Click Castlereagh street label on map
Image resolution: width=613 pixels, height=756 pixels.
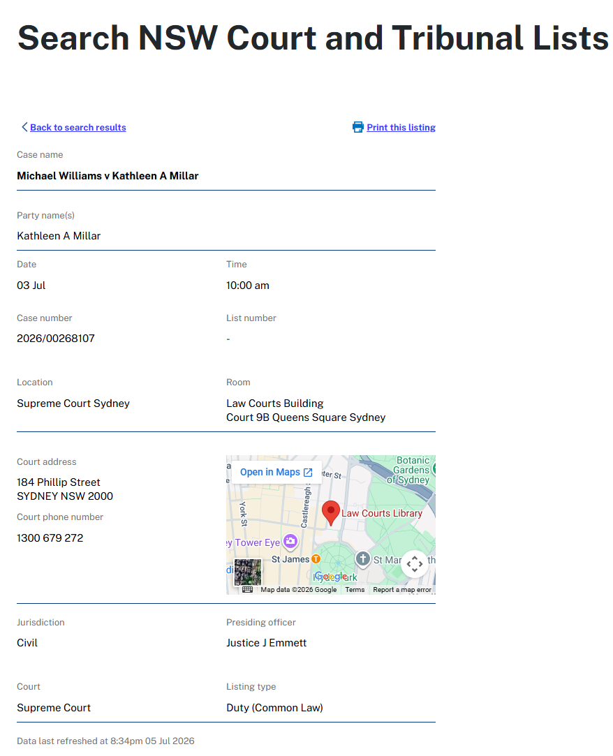pyautogui.click(x=305, y=507)
